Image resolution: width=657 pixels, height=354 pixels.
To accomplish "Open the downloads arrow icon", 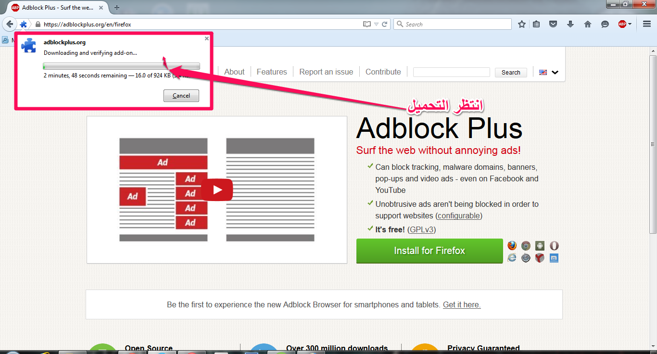I will [x=570, y=24].
